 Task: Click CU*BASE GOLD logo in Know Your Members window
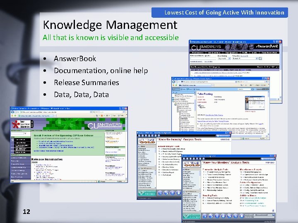(x=192, y=164)
